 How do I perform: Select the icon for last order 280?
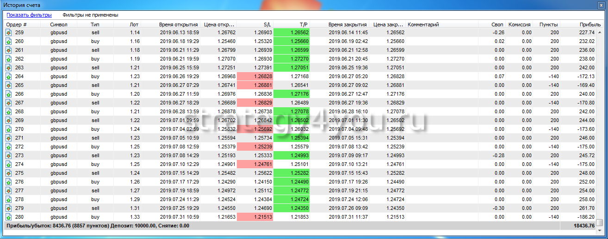[x=8, y=217]
